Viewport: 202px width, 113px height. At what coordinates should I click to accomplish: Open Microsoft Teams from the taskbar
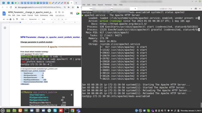point(78,110)
